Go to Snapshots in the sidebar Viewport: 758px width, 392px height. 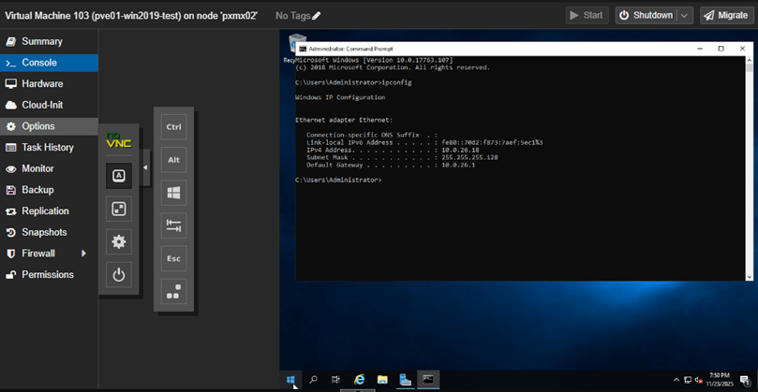[x=44, y=232]
